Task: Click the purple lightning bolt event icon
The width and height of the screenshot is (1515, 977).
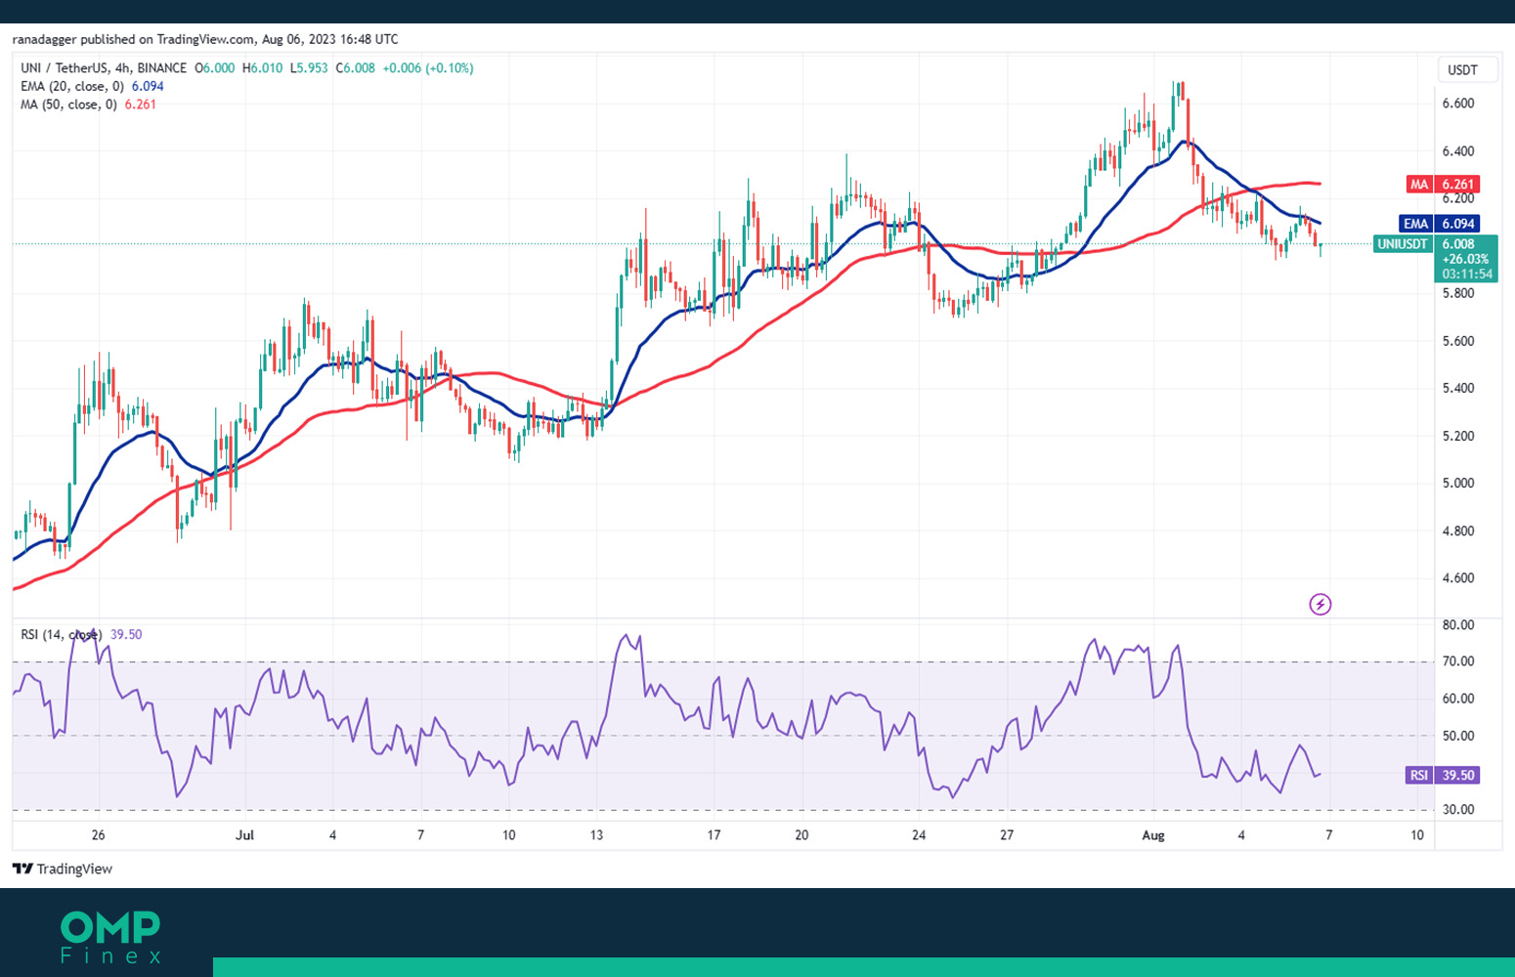Action: click(x=1320, y=605)
